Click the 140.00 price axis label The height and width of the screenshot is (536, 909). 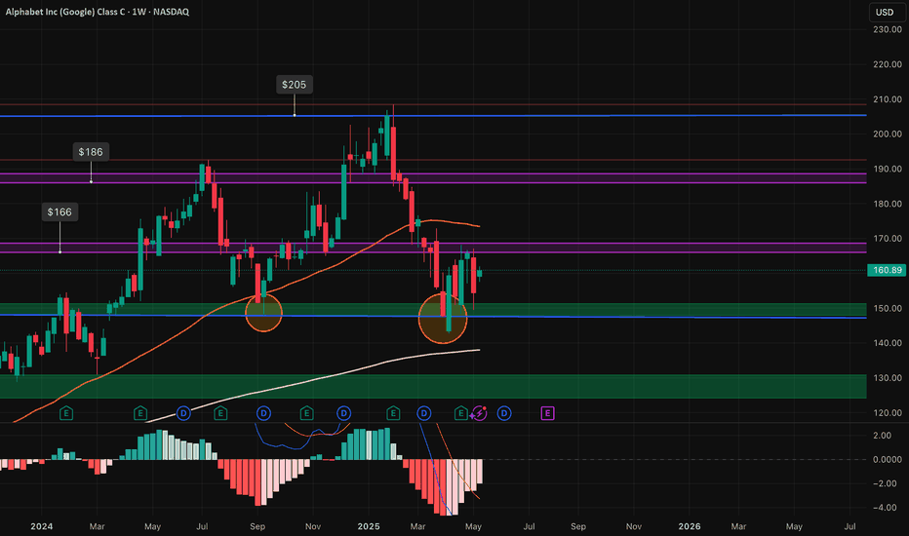coord(887,343)
